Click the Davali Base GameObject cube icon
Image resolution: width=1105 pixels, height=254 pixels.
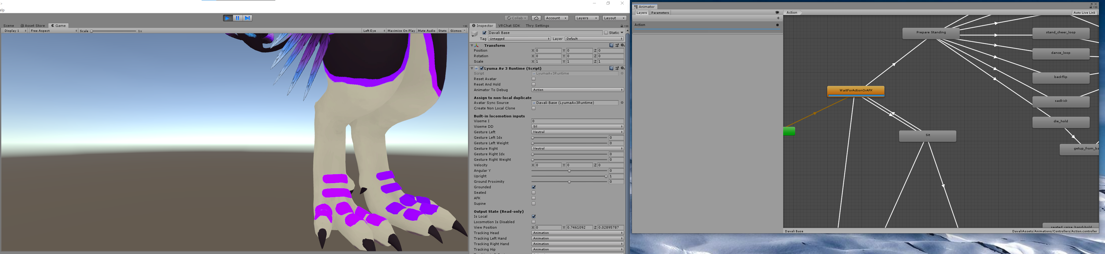pos(474,34)
